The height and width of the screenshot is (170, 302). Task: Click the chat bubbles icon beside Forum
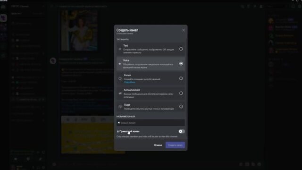pyautogui.click(x=120, y=78)
